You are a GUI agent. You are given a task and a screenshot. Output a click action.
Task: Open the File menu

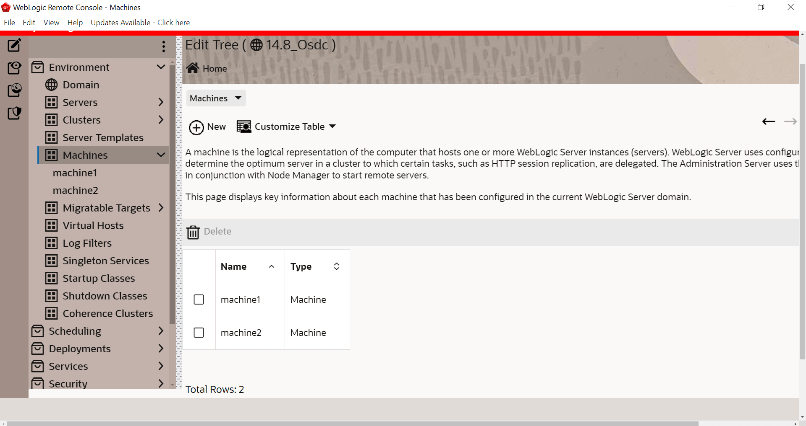coord(9,23)
